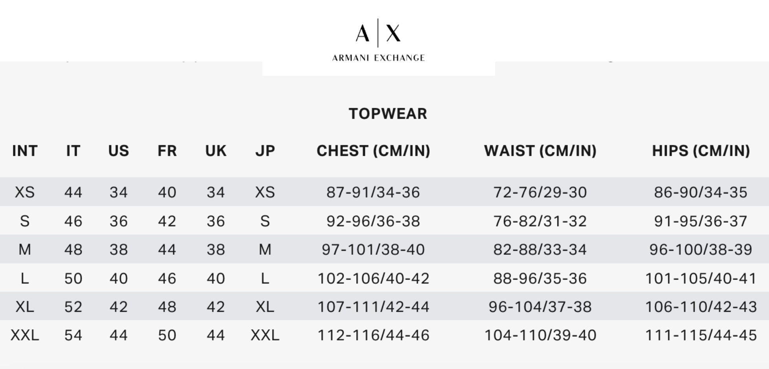Image resolution: width=769 pixels, height=369 pixels.
Task: Click the US column header
Action: pos(119,151)
